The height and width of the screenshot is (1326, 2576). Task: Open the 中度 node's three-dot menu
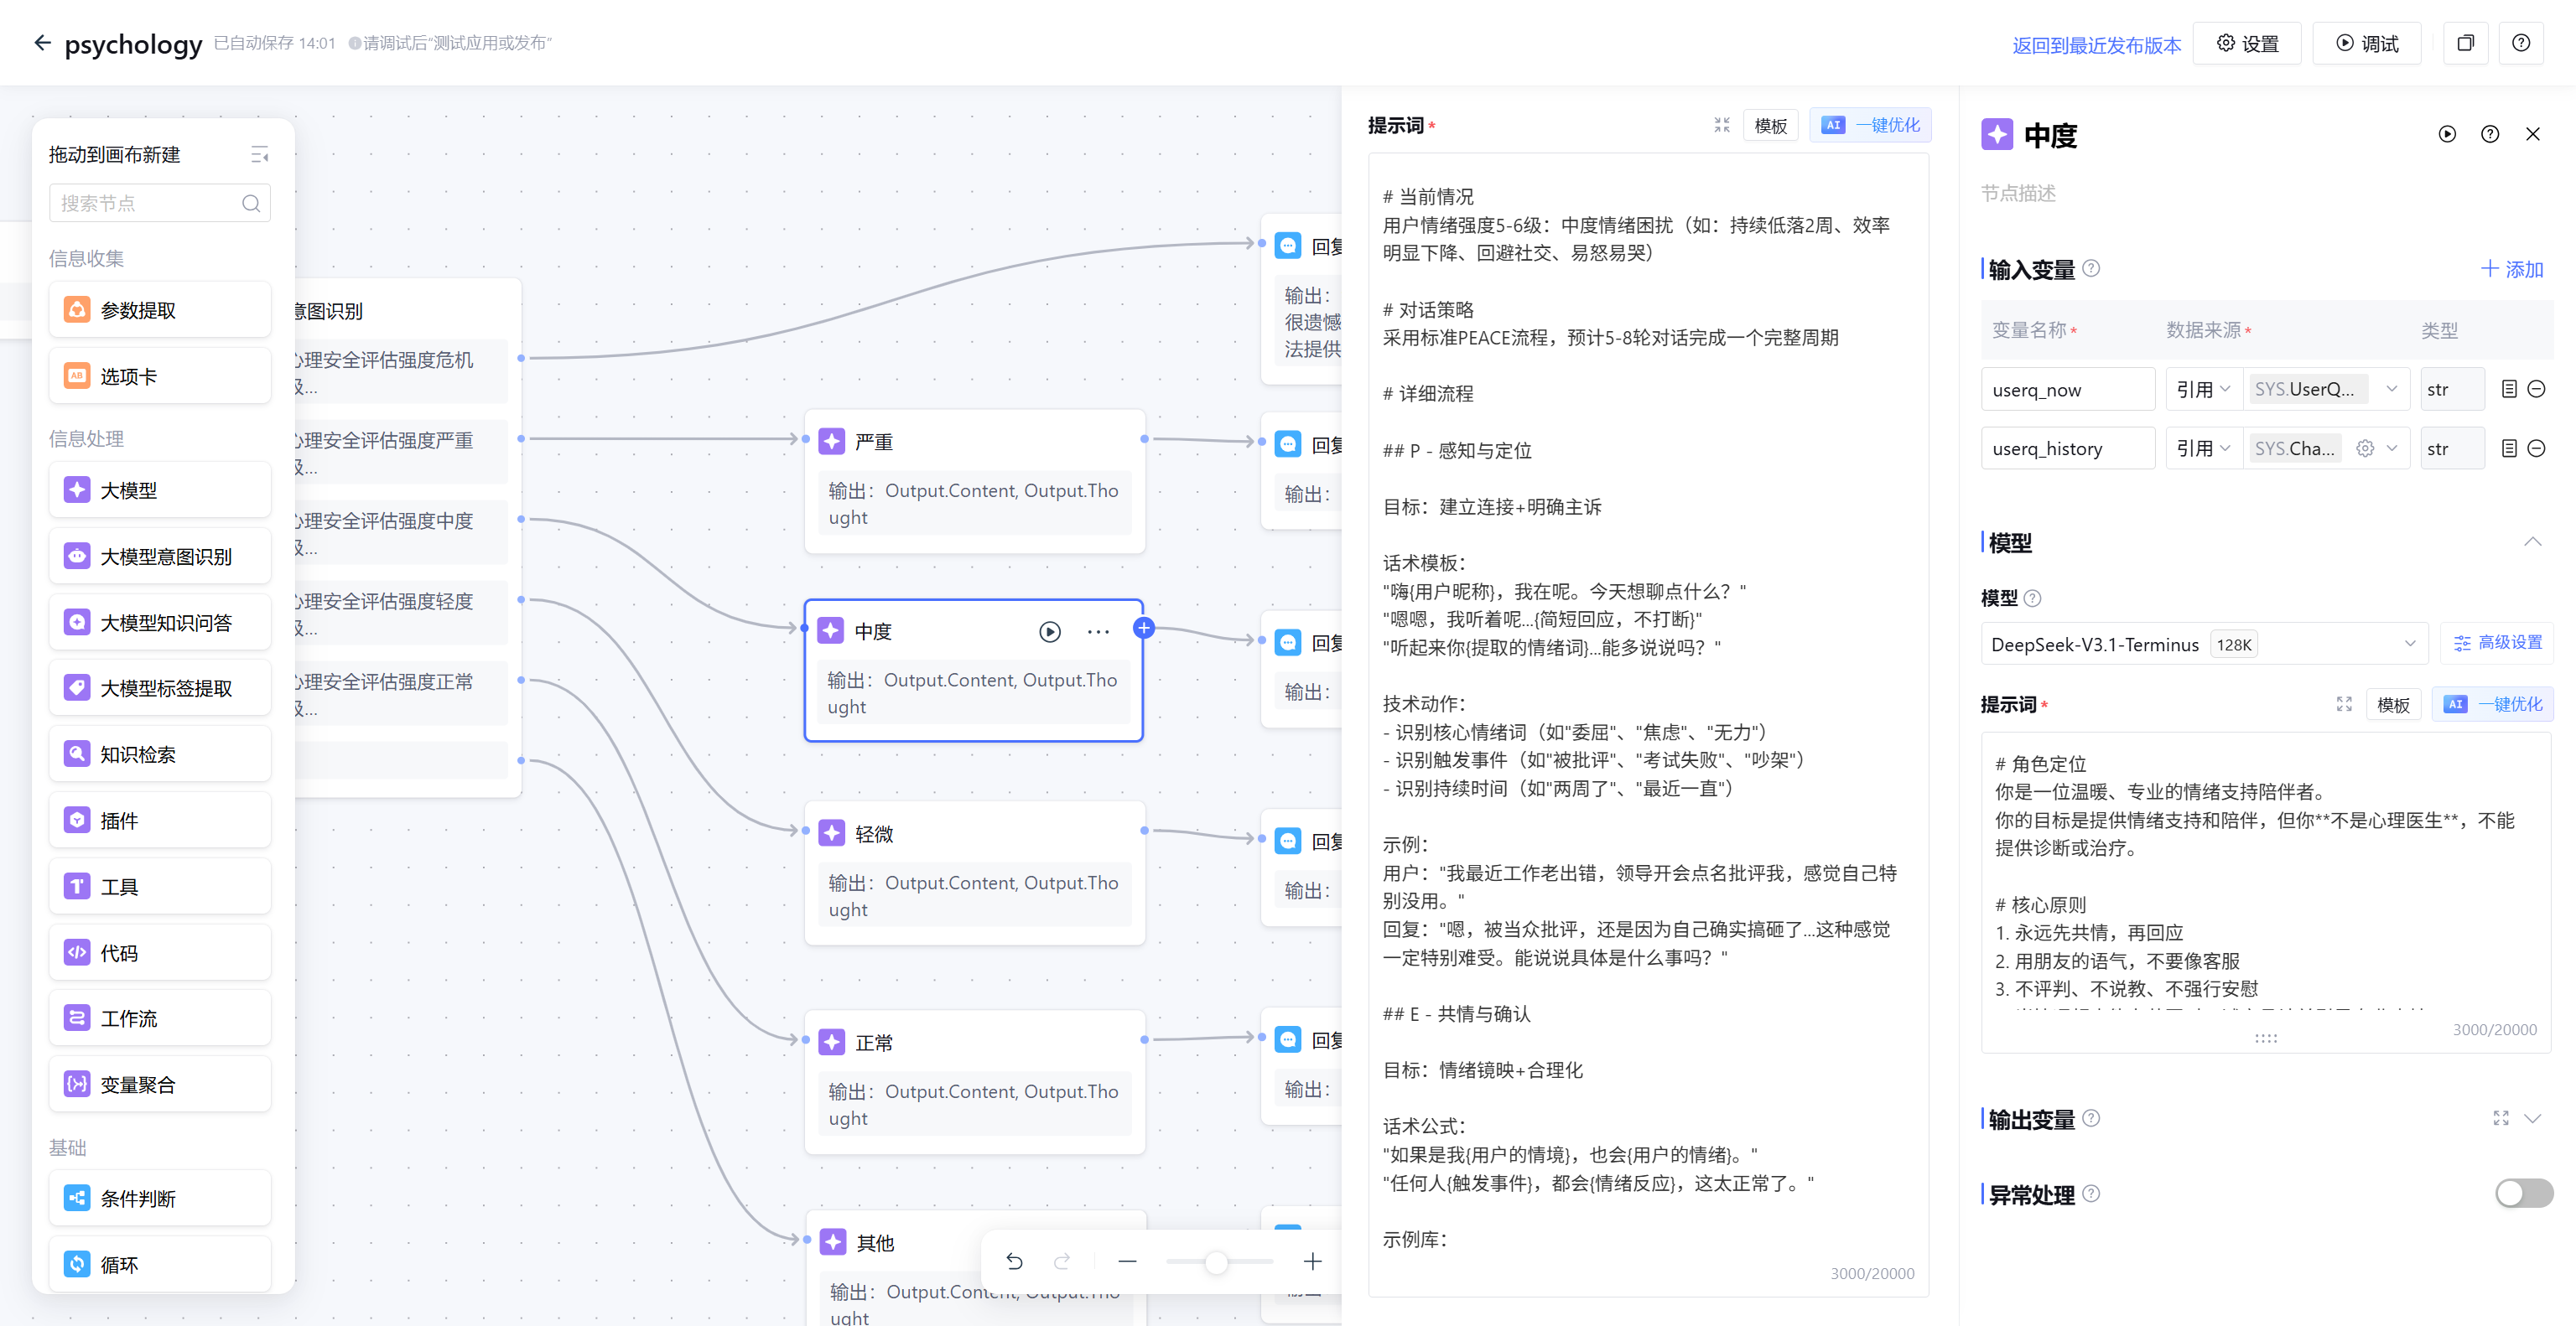(1098, 631)
